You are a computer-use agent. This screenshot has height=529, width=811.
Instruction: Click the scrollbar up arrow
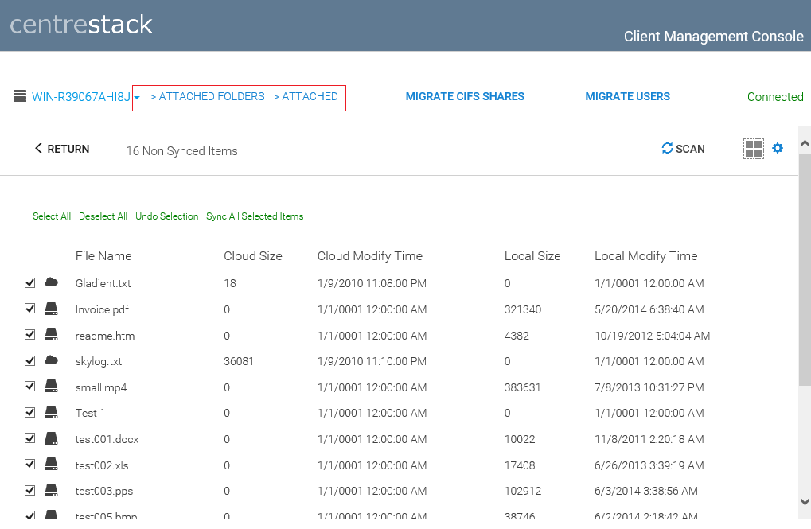click(x=805, y=144)
